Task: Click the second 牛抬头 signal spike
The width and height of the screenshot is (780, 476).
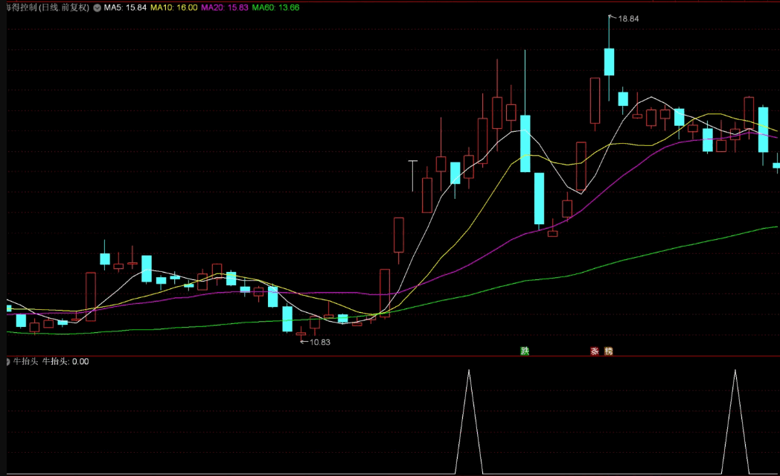Action: pos(735,421)
